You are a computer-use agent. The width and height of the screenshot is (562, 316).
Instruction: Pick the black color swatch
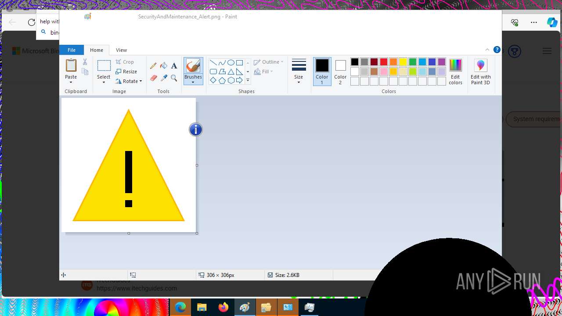click(x=355, y=62)
